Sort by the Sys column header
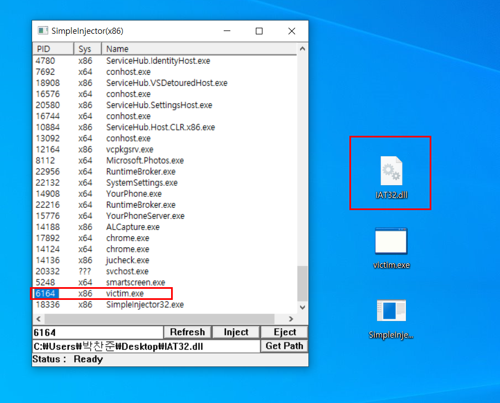The width and height of the screenshot is (500, 403). click(87, 49)
